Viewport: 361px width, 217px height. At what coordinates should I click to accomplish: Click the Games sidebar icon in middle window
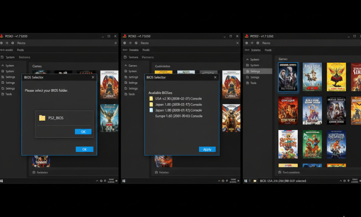click(125, 66)
